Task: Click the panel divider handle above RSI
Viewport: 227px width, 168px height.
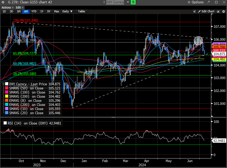Action: [x=113, y=117]
